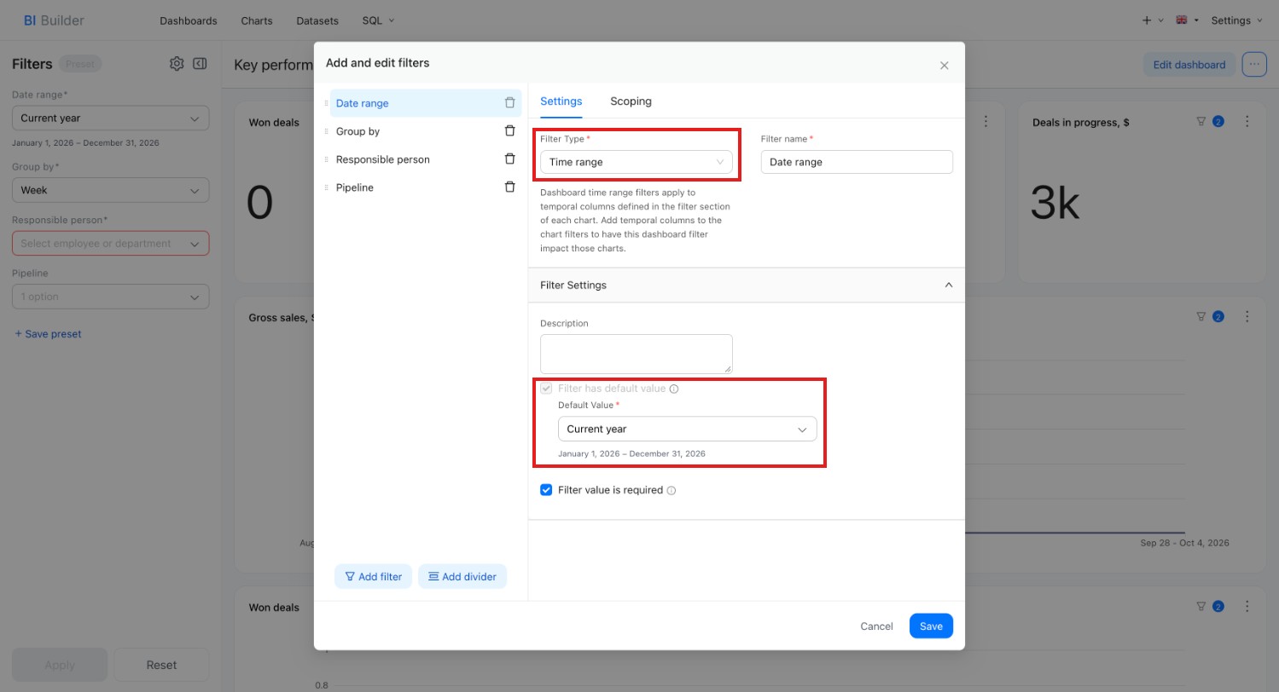Toggle Filter has default value checkbox
This screenshot has height=692, width=1279.
(x=547, y=389)
